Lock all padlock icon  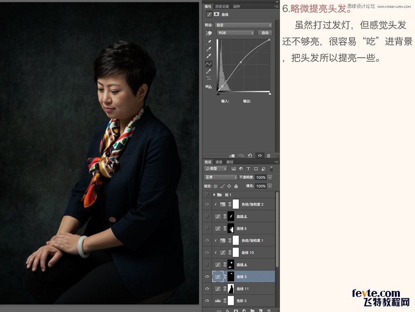(236, 186)
